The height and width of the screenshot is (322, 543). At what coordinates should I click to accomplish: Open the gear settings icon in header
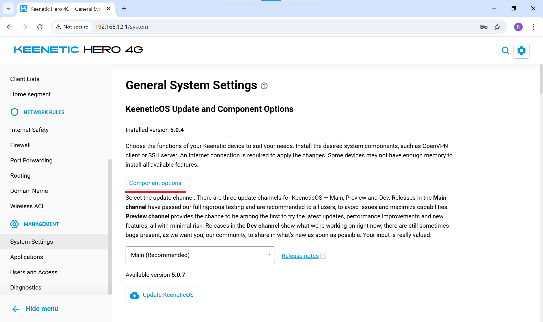pyautogui.click(x=521, y=51)
